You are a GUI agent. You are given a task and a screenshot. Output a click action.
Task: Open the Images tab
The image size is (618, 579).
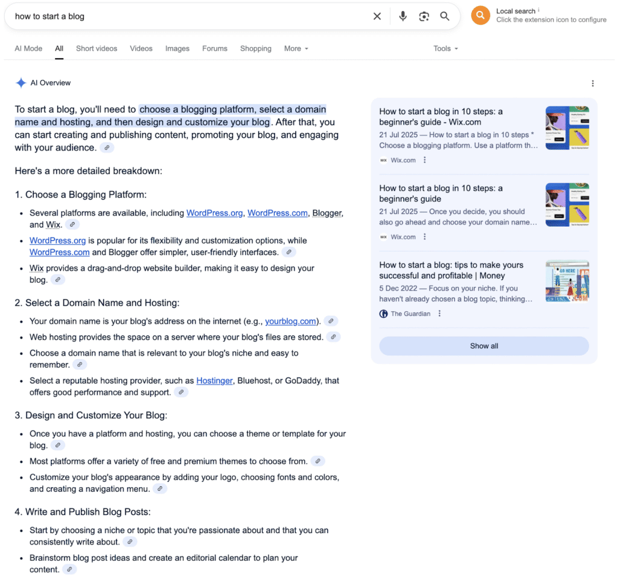pos(177,48)
